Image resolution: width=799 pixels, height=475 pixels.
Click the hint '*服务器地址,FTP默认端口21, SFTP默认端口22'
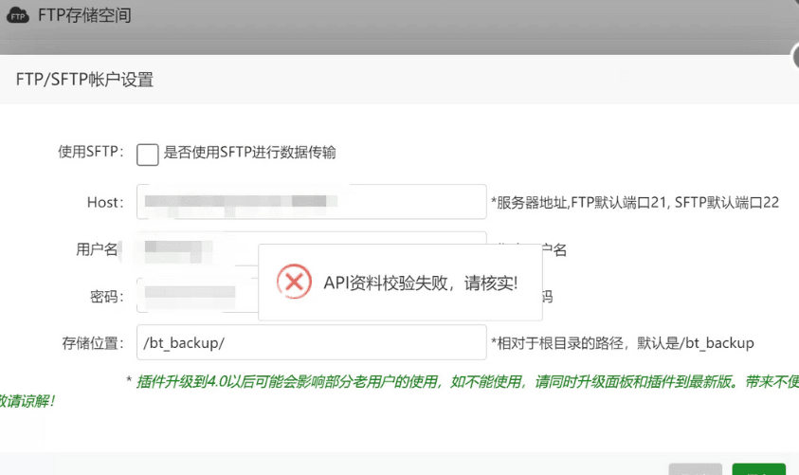[635, 203]
